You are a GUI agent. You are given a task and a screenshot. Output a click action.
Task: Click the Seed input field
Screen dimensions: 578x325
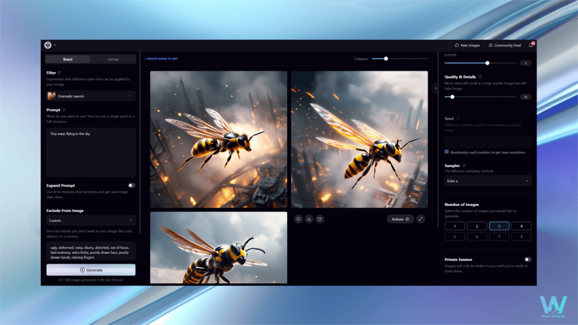point(488,142)
